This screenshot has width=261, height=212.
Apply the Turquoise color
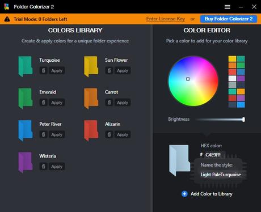tap(57, 70)
